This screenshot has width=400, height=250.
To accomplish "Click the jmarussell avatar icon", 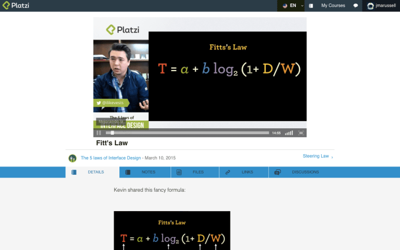I will click(370, 6).
